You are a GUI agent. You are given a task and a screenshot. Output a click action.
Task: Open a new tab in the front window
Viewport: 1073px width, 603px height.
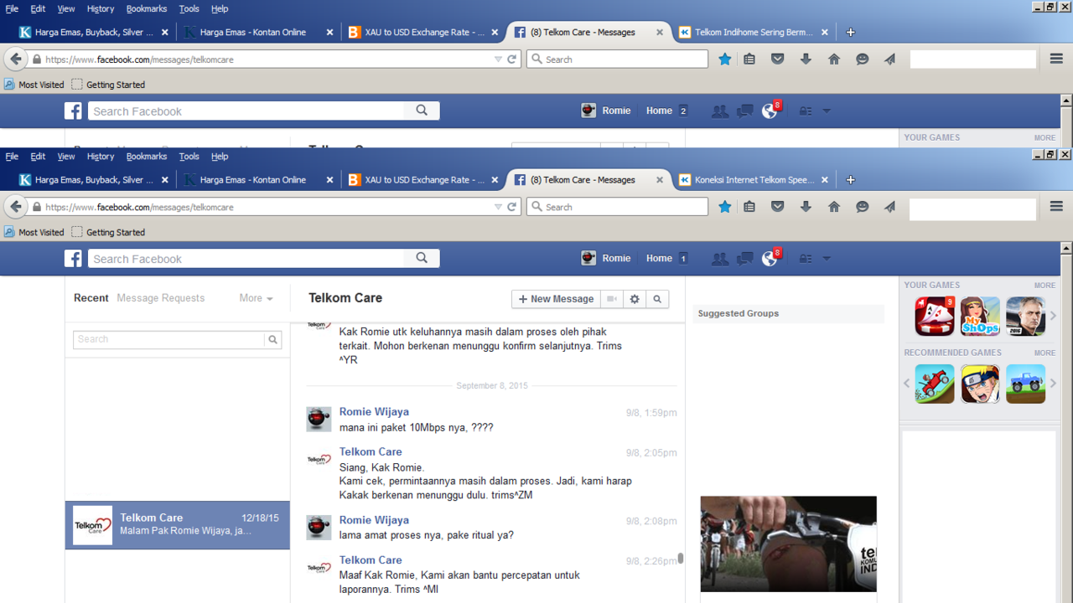click(850, 180)
